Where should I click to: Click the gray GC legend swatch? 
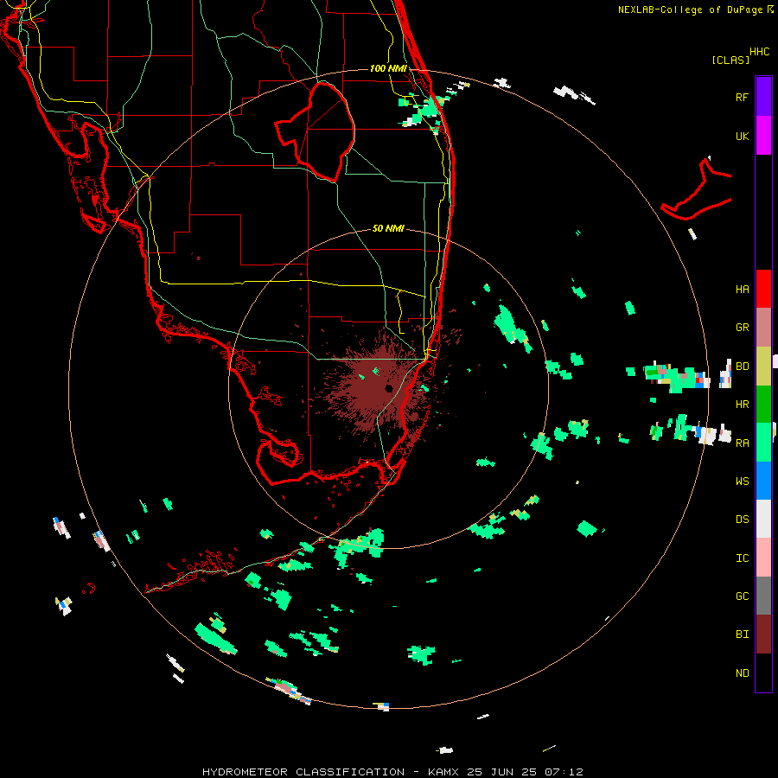(x=763, y=596)
